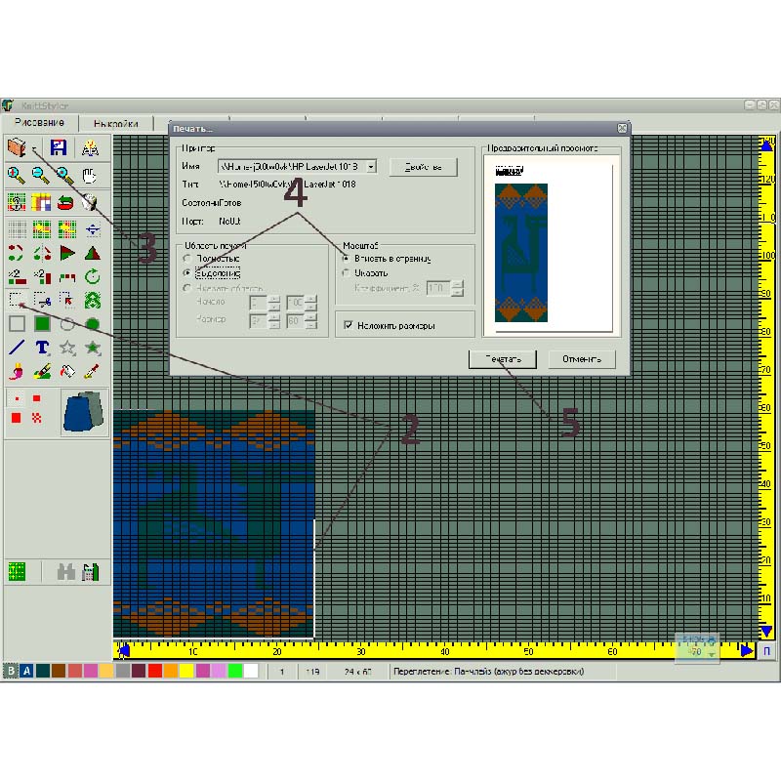Click the 'Отменить' cancel button

tap(581, 358)
